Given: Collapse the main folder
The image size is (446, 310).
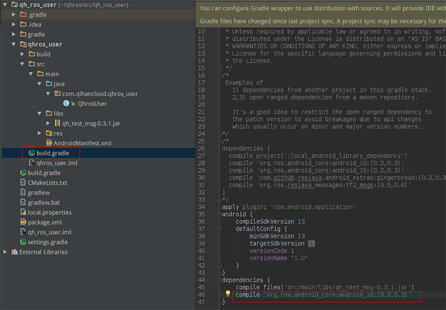Looking at the screenshot, I should (31, 74).
